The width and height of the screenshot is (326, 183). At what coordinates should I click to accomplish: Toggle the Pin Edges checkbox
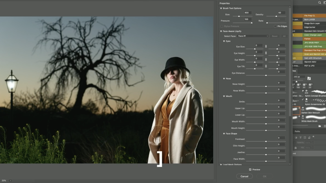click(x=275, y=26)
